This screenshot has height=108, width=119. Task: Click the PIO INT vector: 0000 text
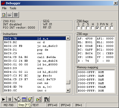point(19,28)
